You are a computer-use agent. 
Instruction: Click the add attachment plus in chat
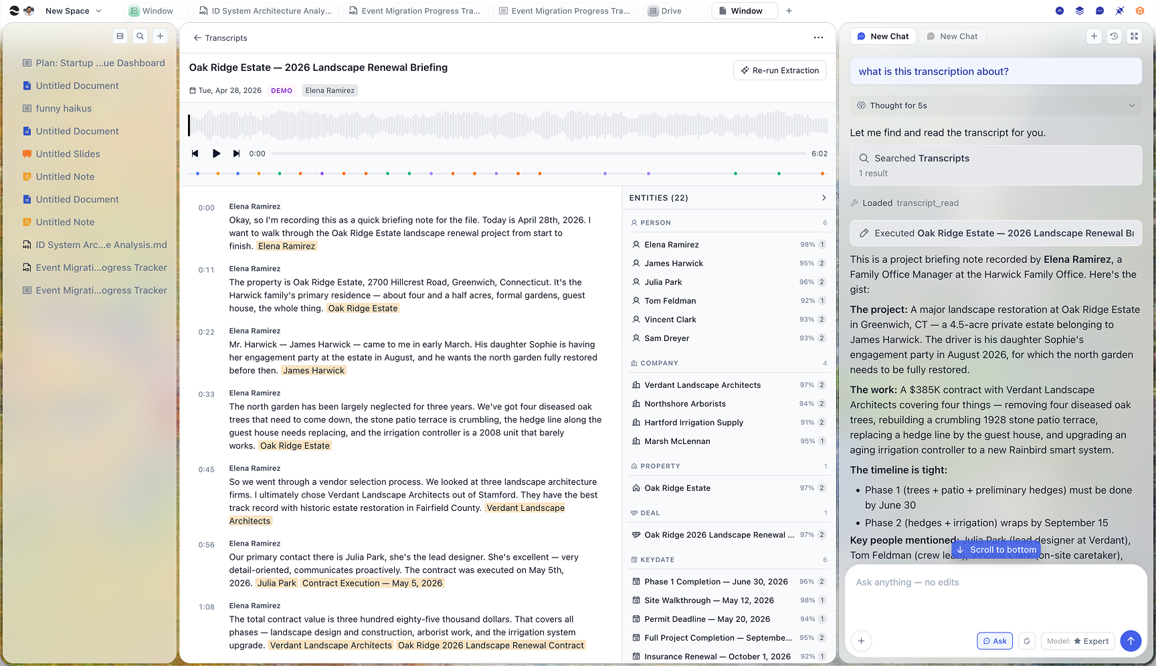click(x=861, y=641)
